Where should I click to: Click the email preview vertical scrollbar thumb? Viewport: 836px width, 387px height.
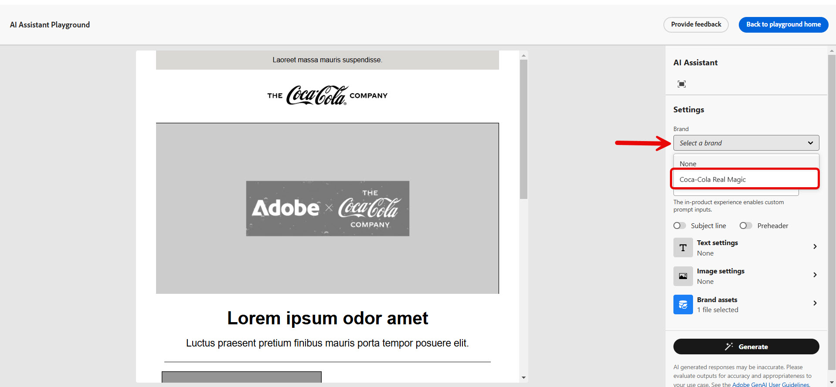524,129
